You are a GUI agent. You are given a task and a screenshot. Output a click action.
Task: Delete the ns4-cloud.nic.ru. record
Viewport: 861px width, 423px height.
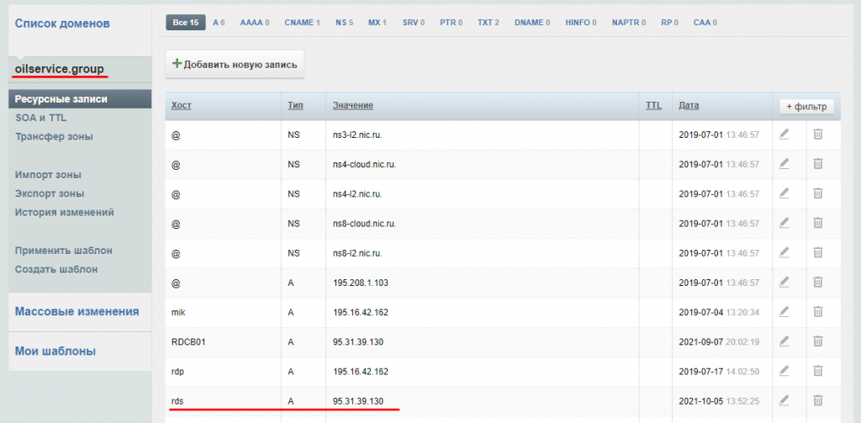tap(817, 163)
